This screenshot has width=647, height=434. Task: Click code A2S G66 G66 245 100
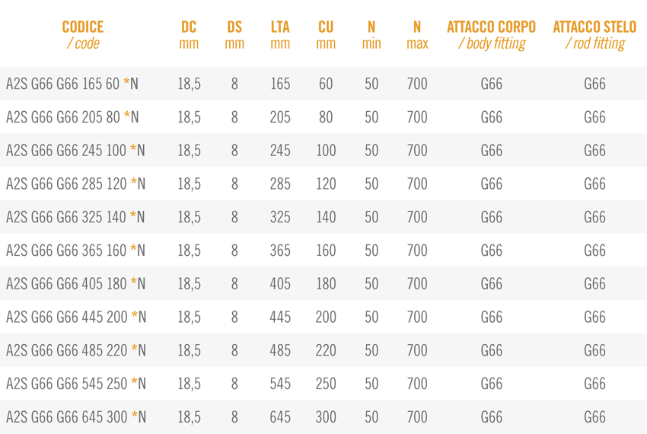click(x=75, y=151)
